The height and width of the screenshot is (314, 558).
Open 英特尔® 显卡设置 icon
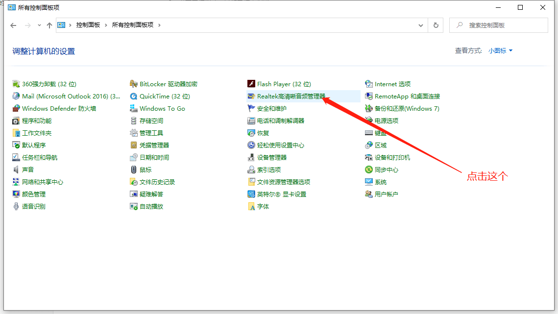pyautogui.click(x=251, y=194)
